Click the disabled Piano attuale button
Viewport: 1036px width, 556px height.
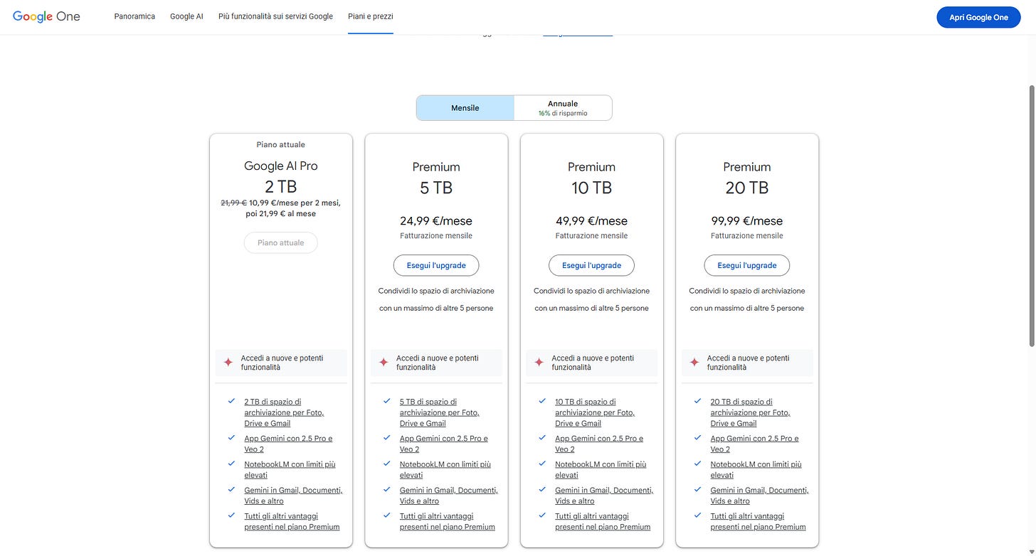(x=281, y=242)
